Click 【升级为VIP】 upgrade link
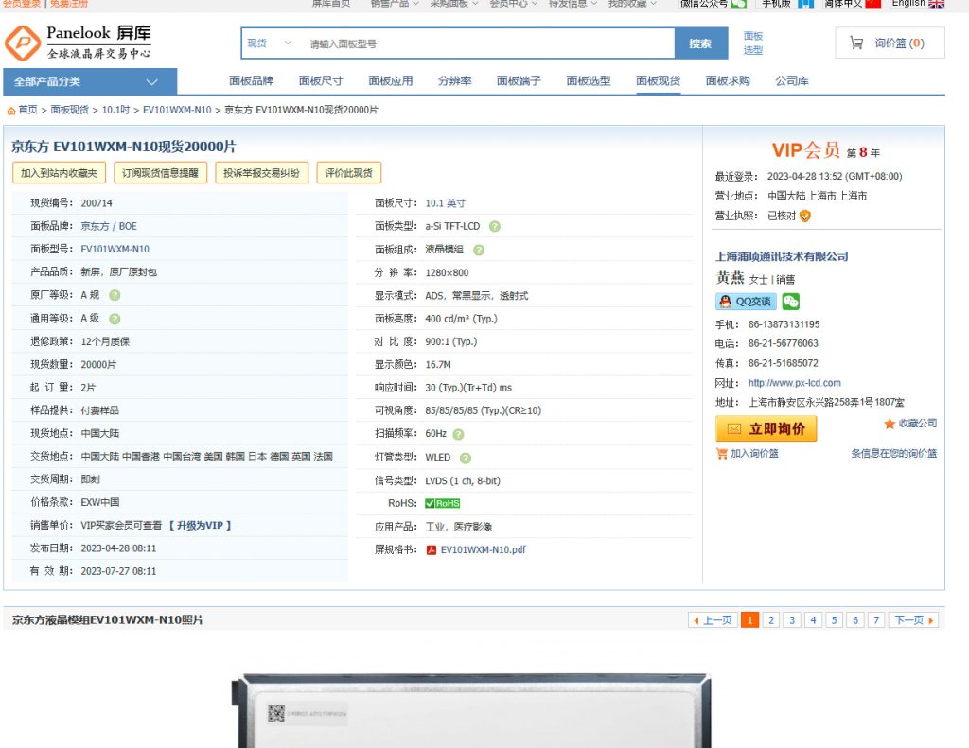Image resolution: width=969 pixels, height=748 pixels. point(201,525)
